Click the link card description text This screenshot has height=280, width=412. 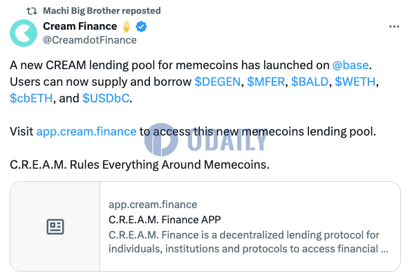248,242
